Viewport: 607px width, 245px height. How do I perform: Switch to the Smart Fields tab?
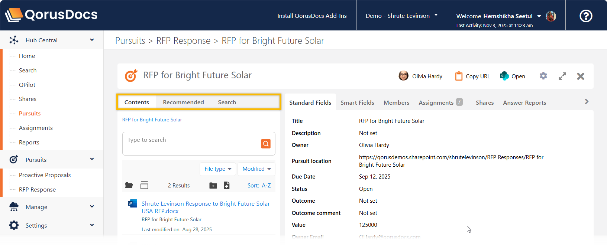pos(357,103)
